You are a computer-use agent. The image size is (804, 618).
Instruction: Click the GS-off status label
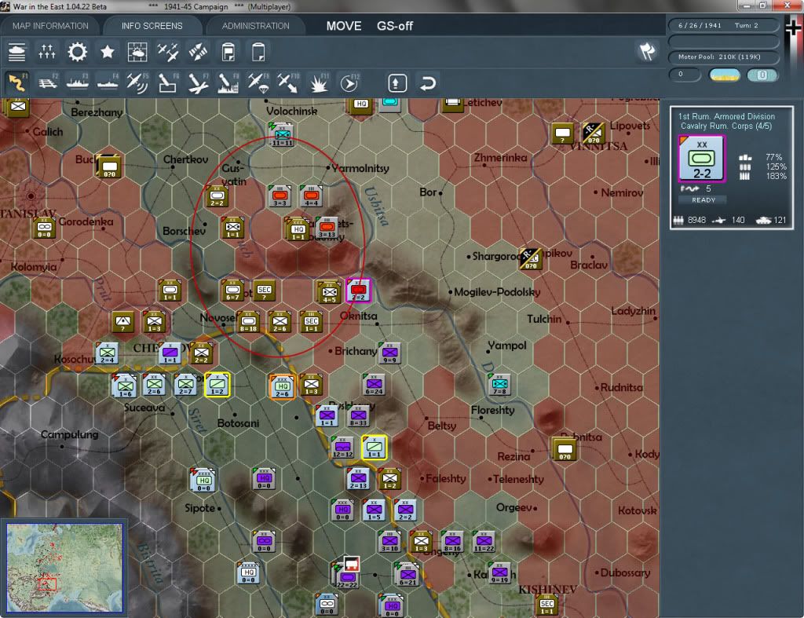pos(394,26)
